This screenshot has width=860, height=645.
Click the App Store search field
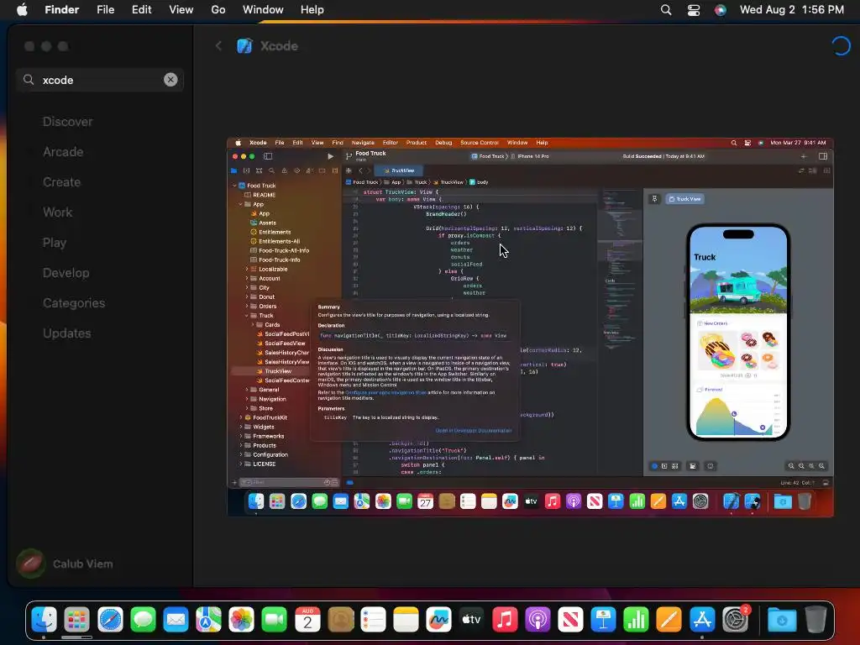(x=100, y=80)
